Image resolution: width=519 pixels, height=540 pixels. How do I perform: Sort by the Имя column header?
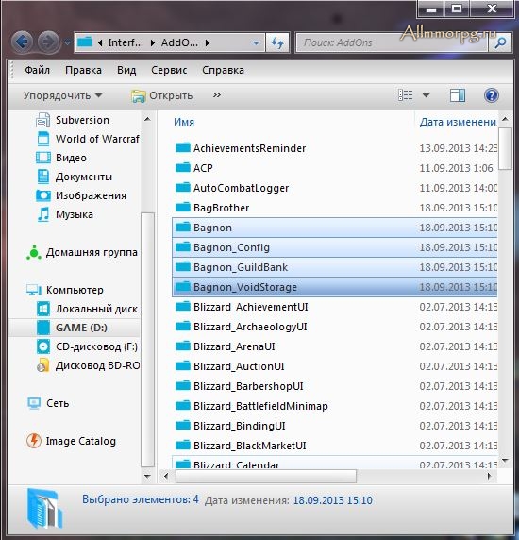[184, 122]
